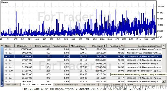Click pass icon of pass 170 row
The height and width of the screenshot is (91, 167).
coord(6,71)
